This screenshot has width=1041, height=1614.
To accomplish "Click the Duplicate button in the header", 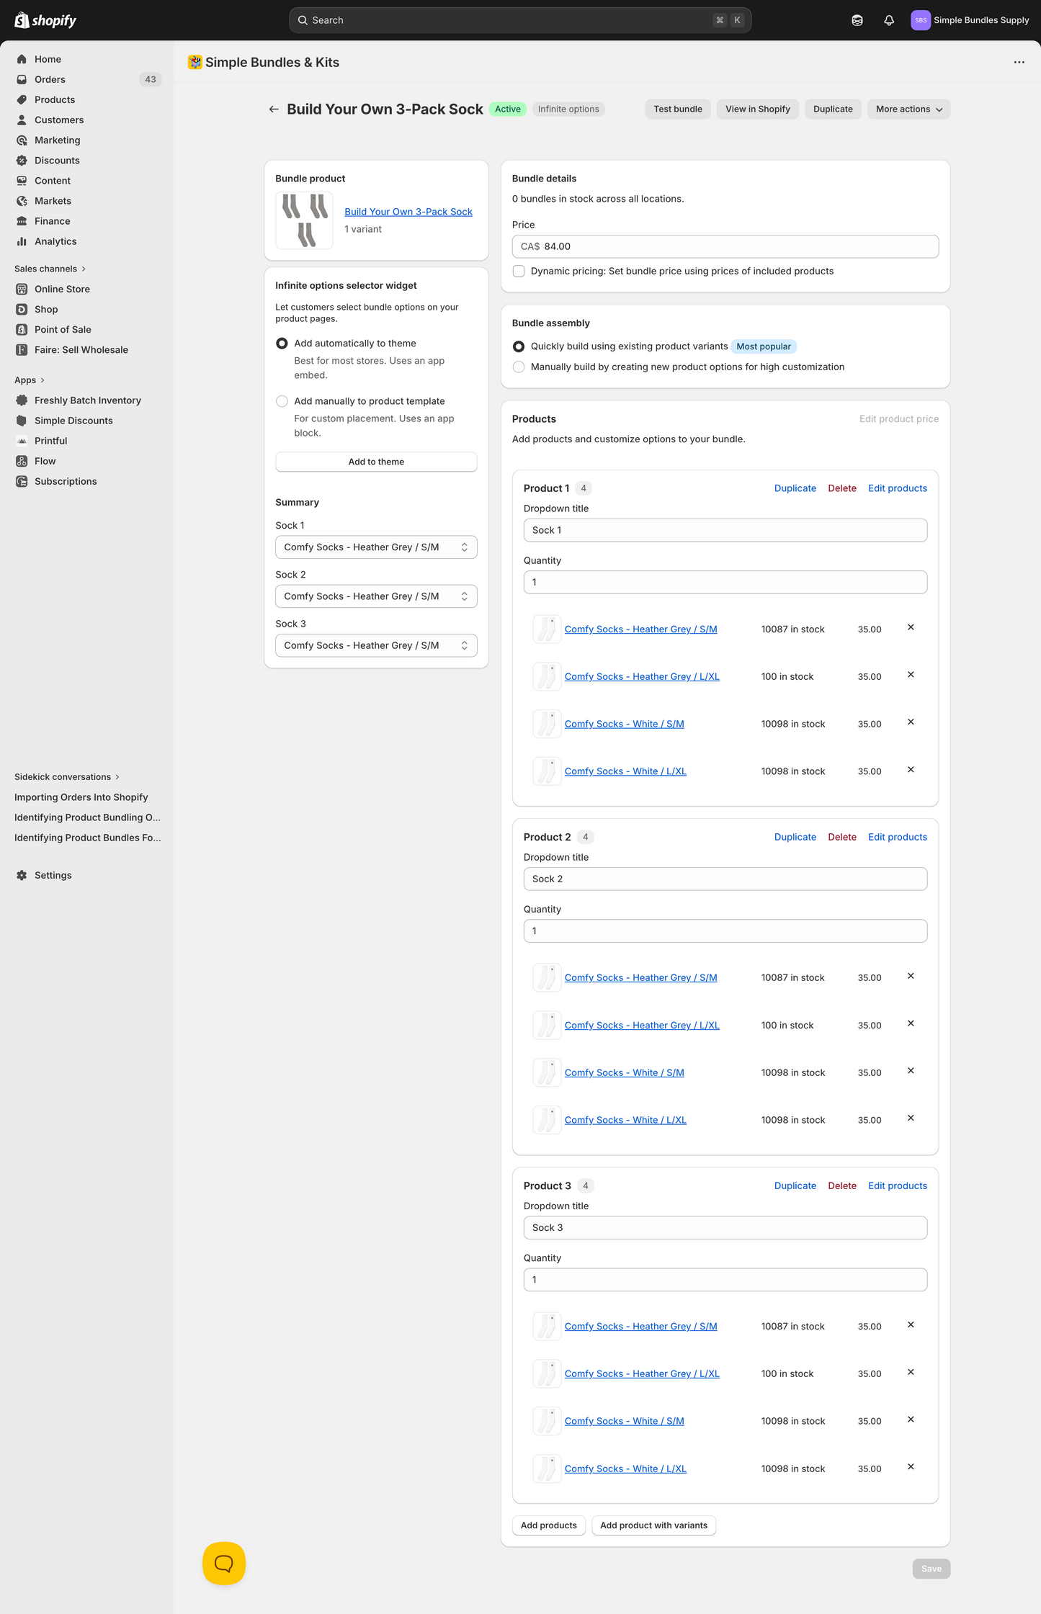I will click(x=833, y=109).
